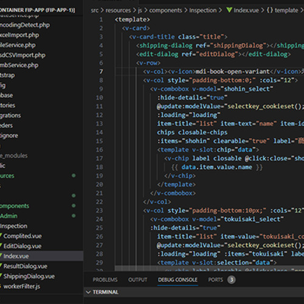Expand the Admin folder row
304x304 pixels.
41,216
